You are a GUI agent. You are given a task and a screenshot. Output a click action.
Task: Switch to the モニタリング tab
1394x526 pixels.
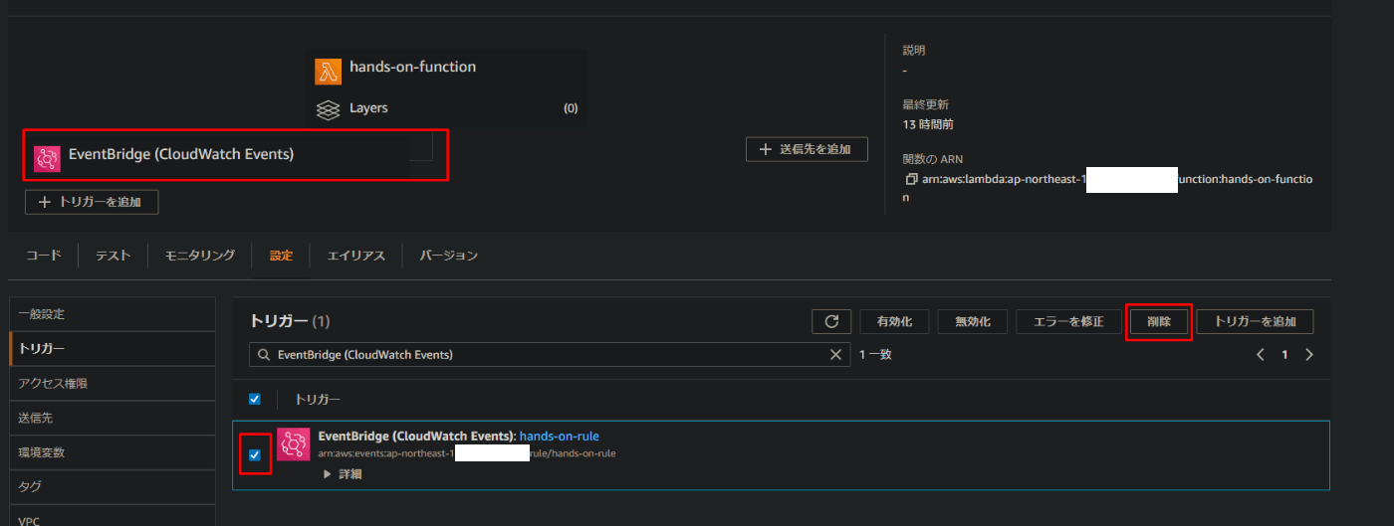tap(199, 256)
